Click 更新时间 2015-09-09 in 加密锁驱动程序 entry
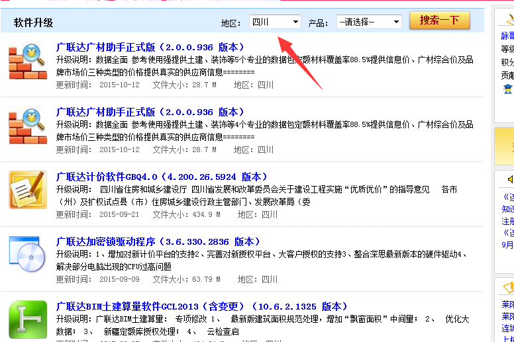Image resolution: width=514 pixels, height=342 pixels. (97, 279)
